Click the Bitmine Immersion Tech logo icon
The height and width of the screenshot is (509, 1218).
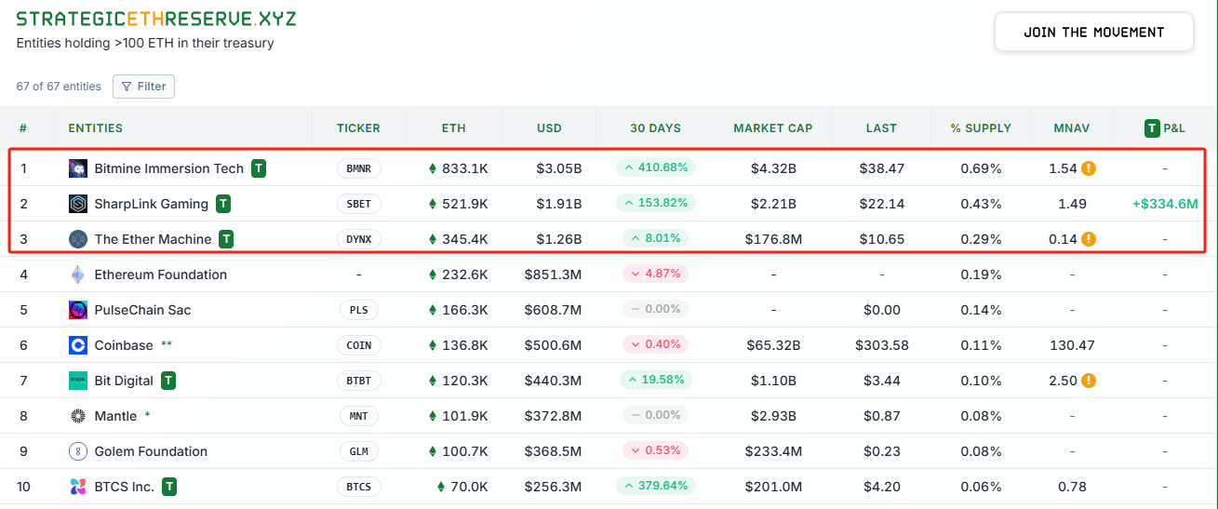click(x=78, y=168)
